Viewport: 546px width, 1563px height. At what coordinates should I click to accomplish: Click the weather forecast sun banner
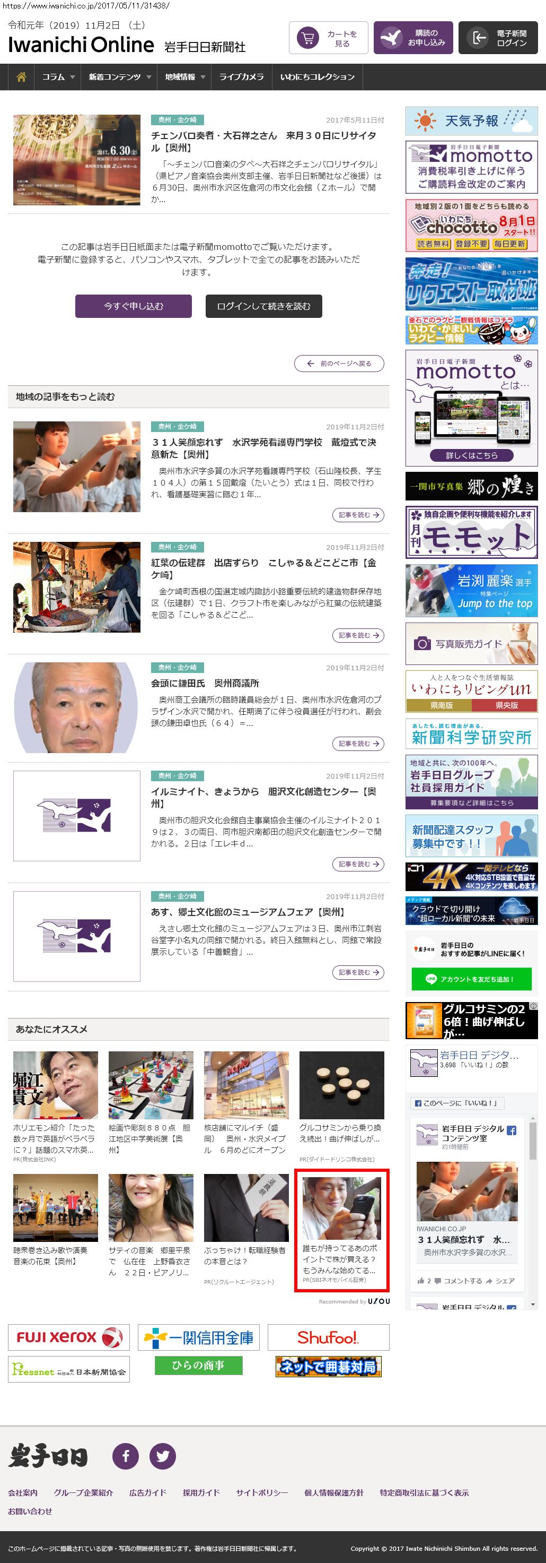tap(471, 121)
